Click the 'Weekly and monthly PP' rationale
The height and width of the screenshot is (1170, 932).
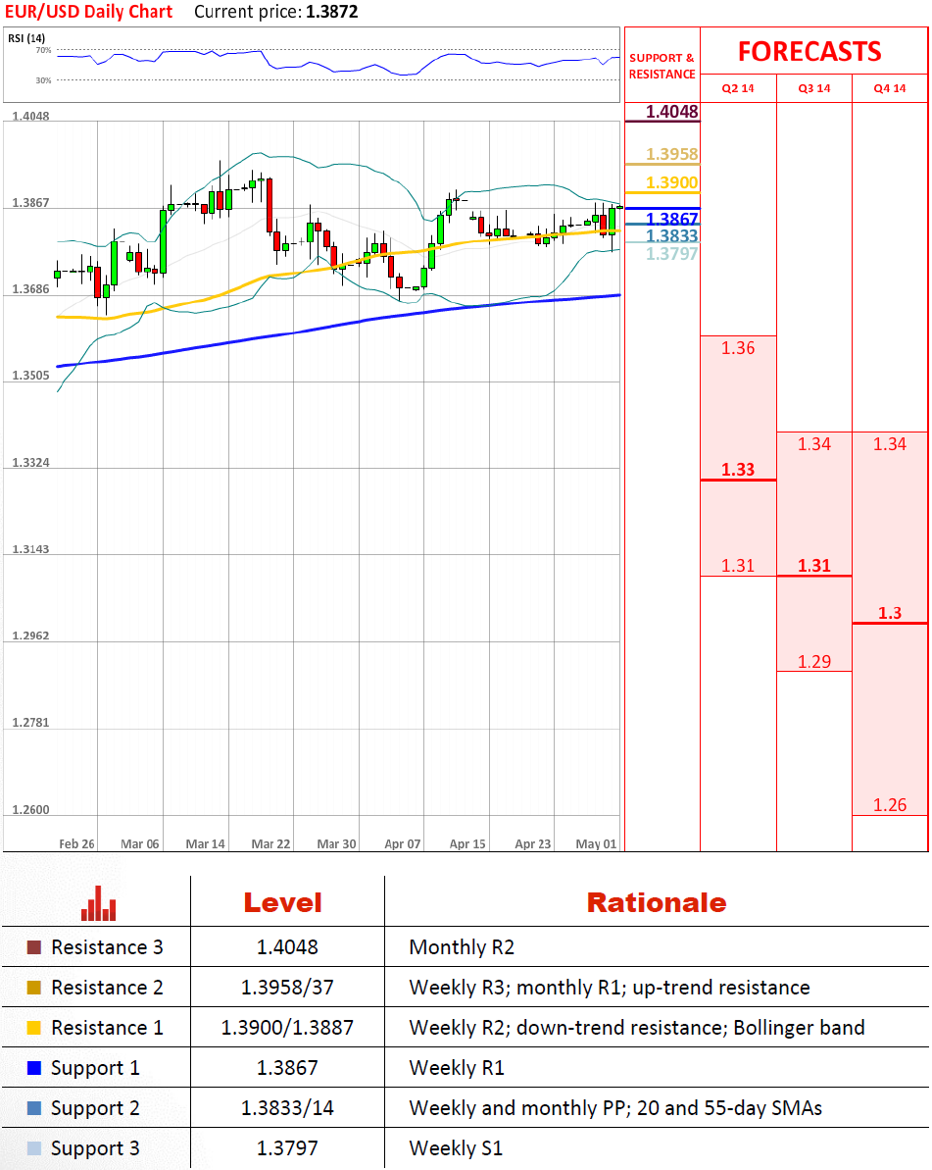(x=615, y=1109)
